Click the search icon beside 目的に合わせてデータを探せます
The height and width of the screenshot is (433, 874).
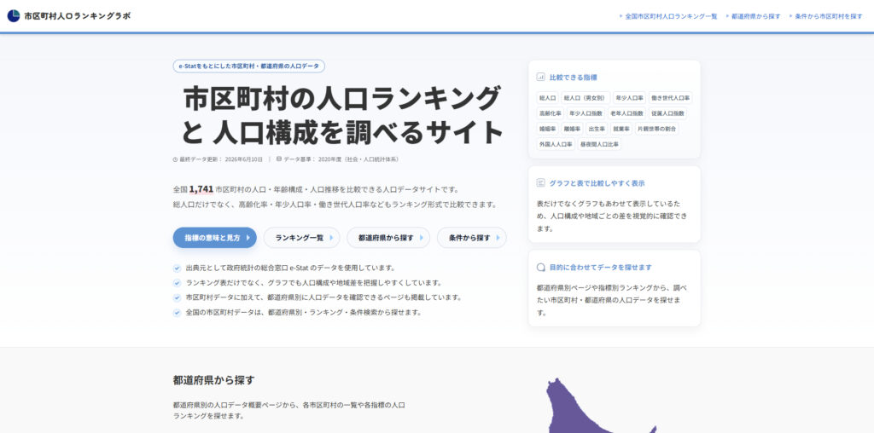coord(540,267)
